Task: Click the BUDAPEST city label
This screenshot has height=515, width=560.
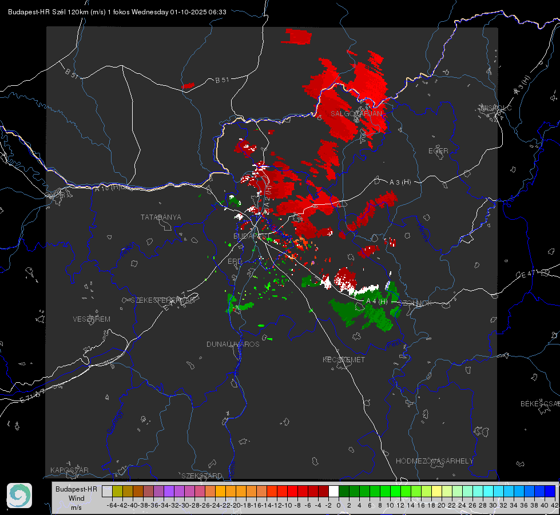Action: [251, 236]
